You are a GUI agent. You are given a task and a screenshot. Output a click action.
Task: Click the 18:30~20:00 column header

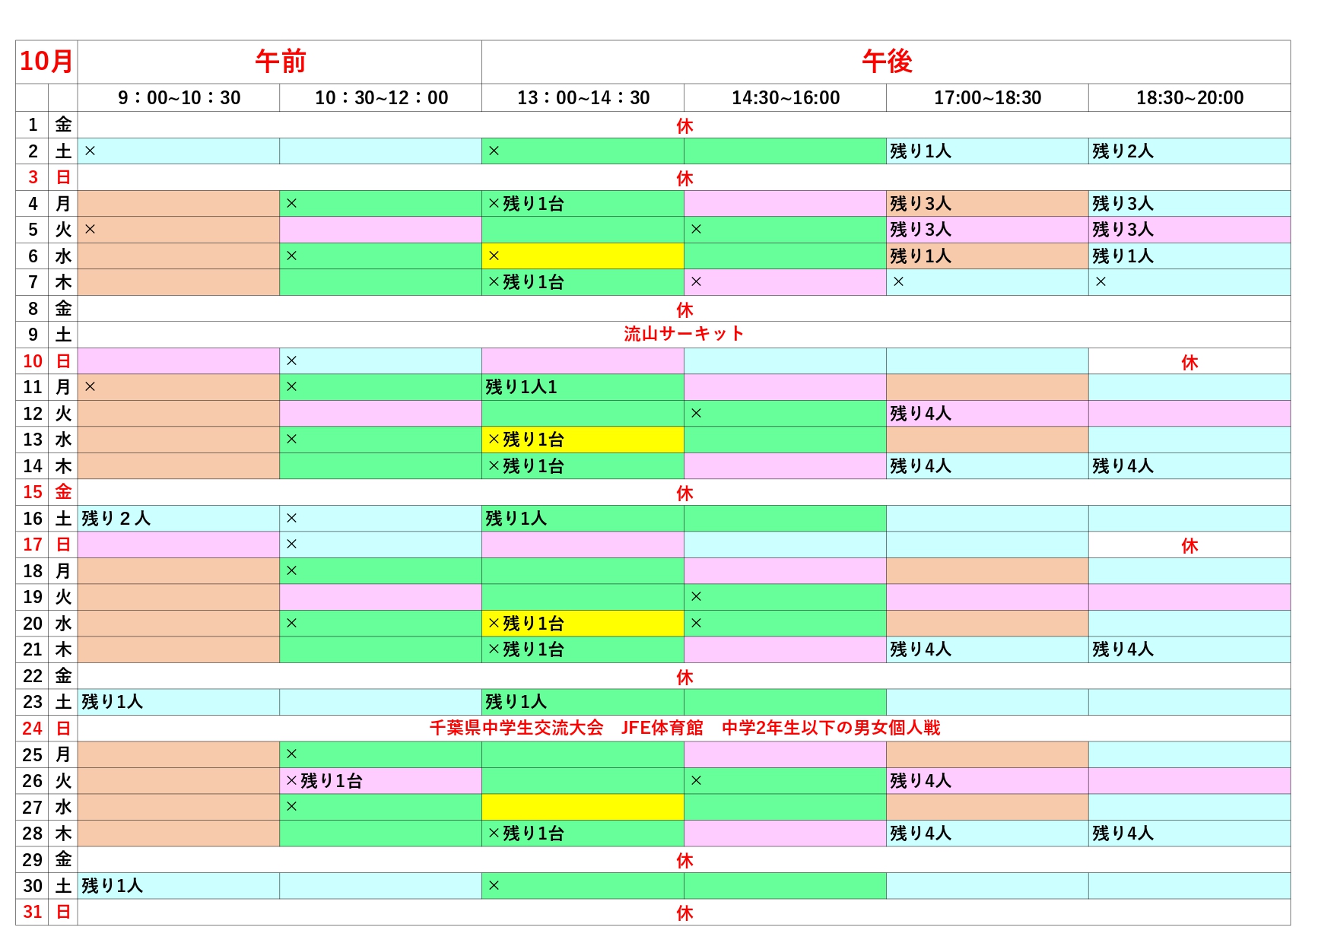(x=1189, y=97)
